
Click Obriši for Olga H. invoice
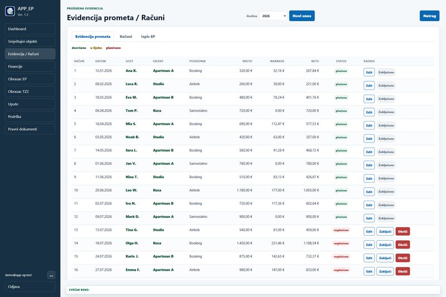coord(403,245)
